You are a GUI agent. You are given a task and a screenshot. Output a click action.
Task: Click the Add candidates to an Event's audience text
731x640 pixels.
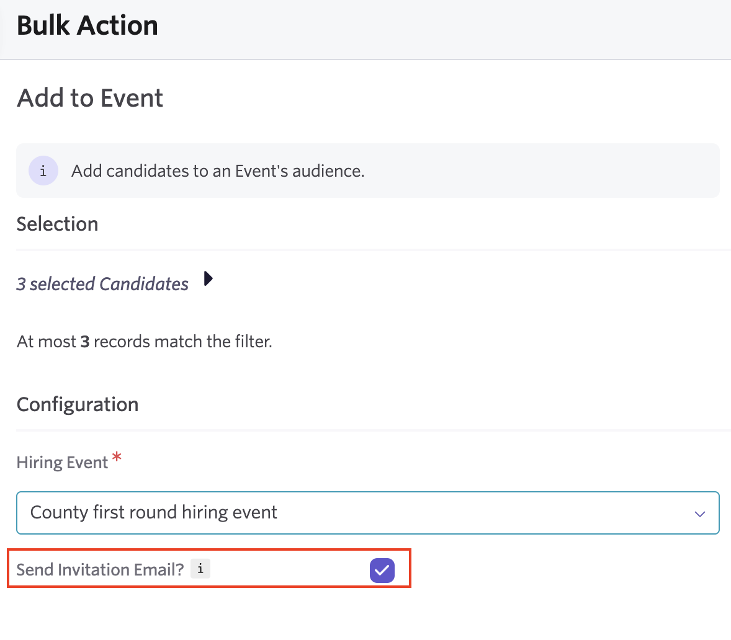[218, 171]
